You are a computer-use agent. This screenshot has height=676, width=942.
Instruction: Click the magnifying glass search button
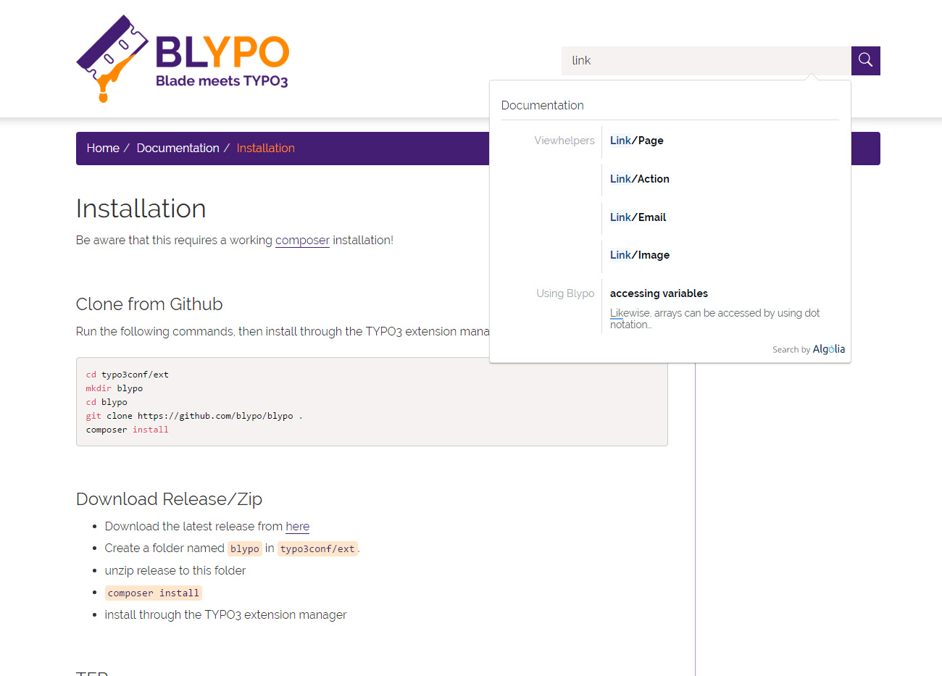click(x=865, y=61)
